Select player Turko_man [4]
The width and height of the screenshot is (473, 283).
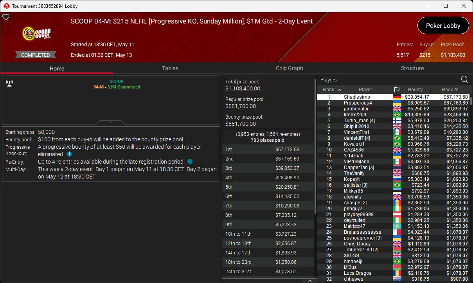[x=359, y=121]
